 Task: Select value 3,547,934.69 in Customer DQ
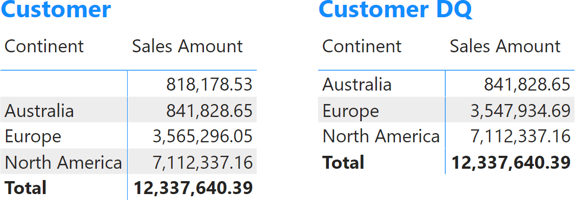(521, 110)
